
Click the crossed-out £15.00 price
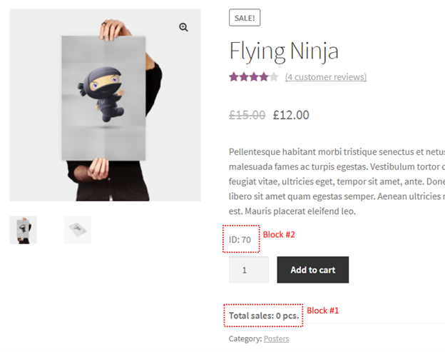tap(247, 115)
